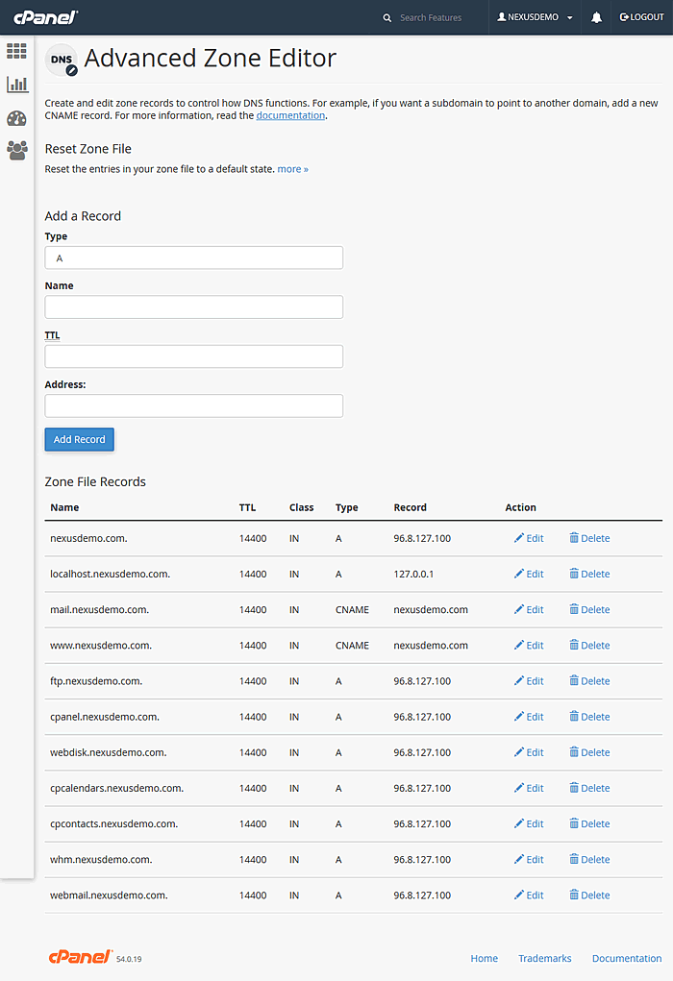
Task: Log out using the LOGOUT button
Action: click(x=641, y=17)
